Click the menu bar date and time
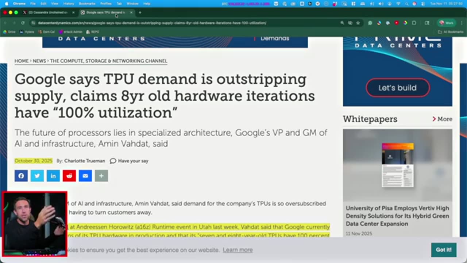 (447, 4)
